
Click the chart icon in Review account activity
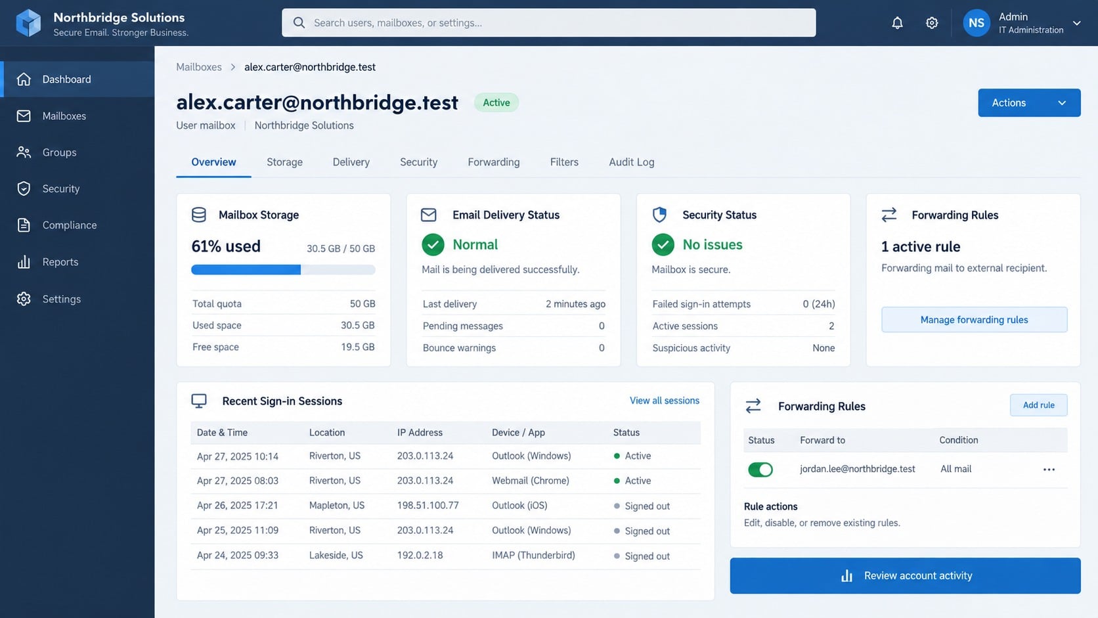847,576
